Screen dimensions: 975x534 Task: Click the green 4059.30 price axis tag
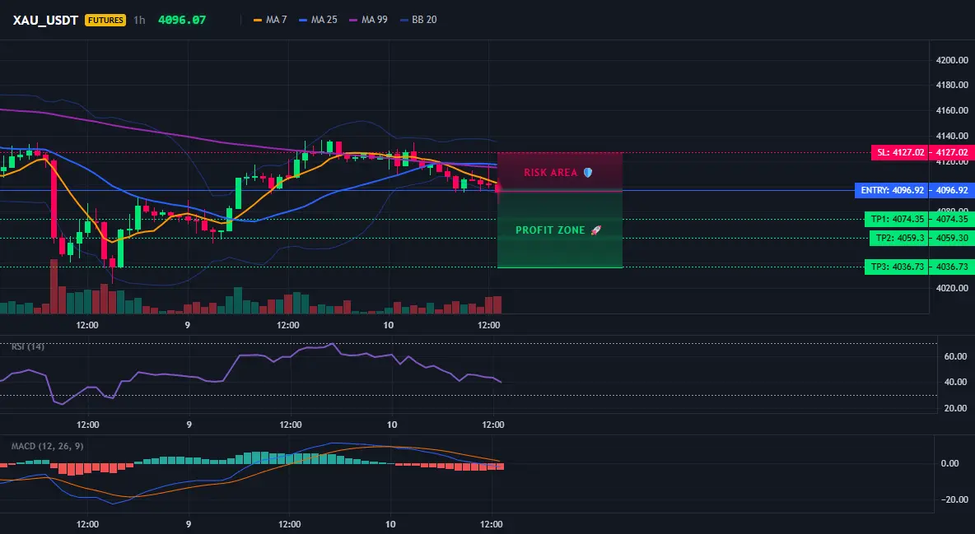951,238
